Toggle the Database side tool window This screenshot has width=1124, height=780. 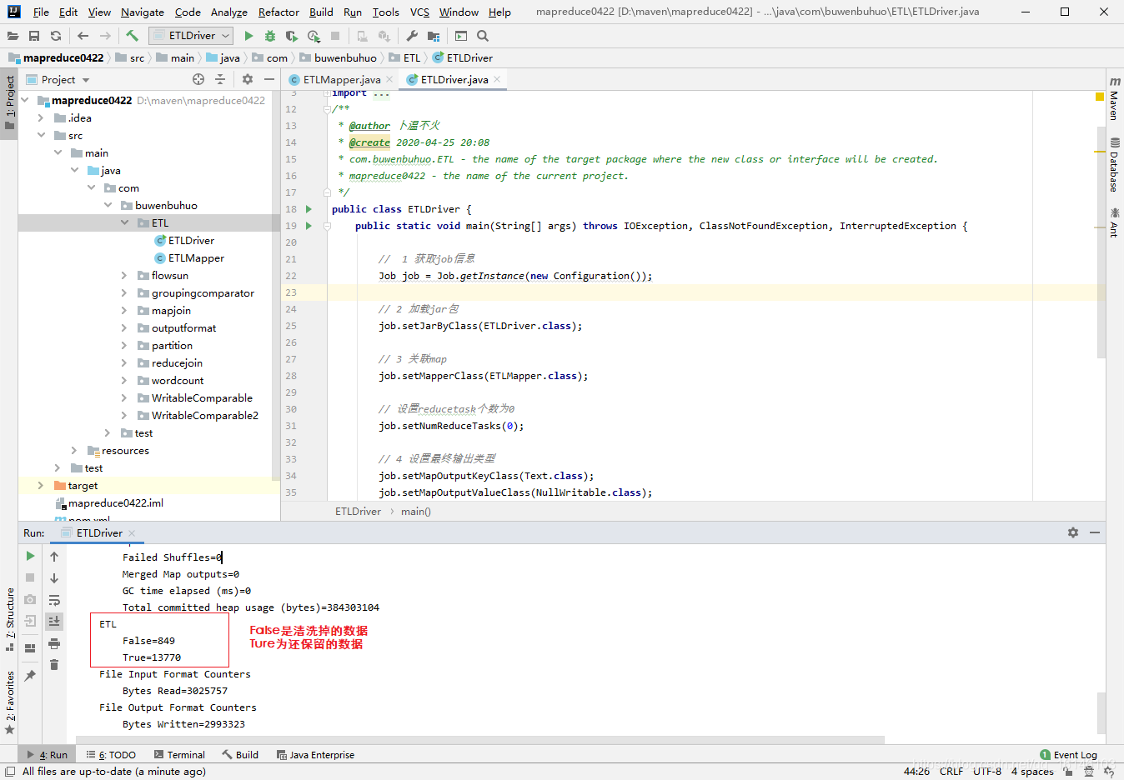(x=1115, y=164)
